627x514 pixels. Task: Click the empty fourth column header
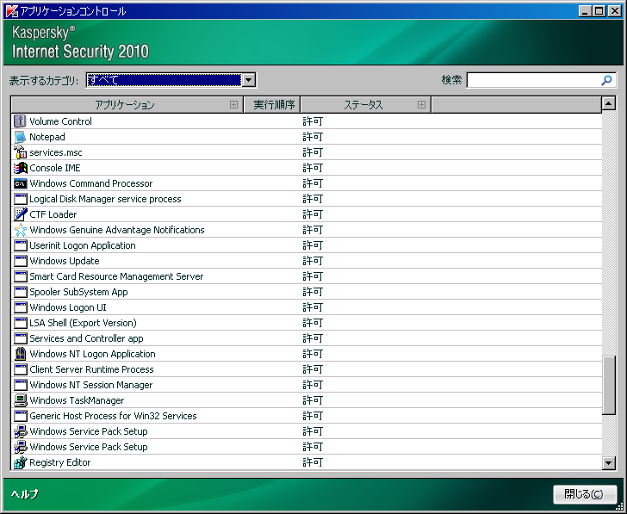(x=516, y=105)
